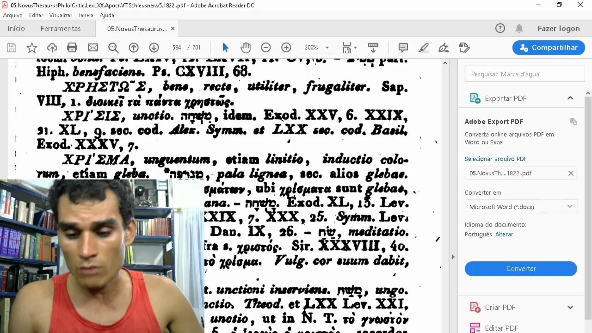Screen dimensions: 592x333
Task: Open the stamp tool in toolbar
Action: point(464,48)
